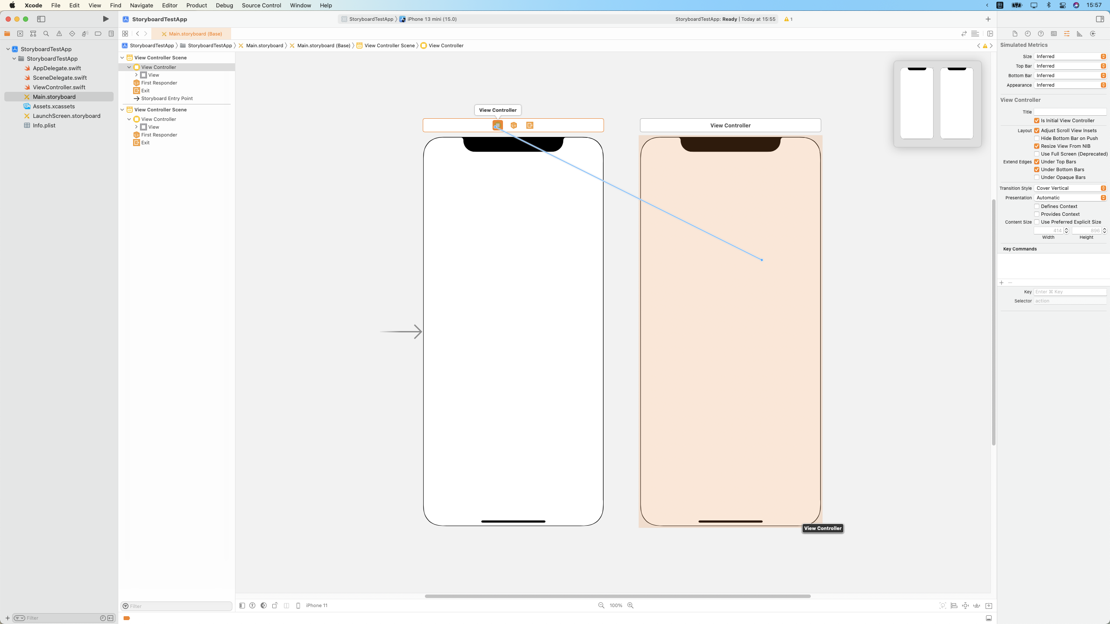Show the Identity inspector
Screen dimensions: 1110x624
[1054, 34]
